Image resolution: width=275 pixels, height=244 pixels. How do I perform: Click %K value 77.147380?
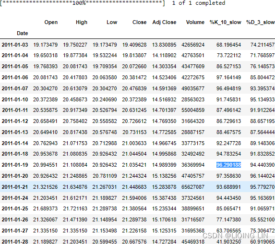pos(228,220)
